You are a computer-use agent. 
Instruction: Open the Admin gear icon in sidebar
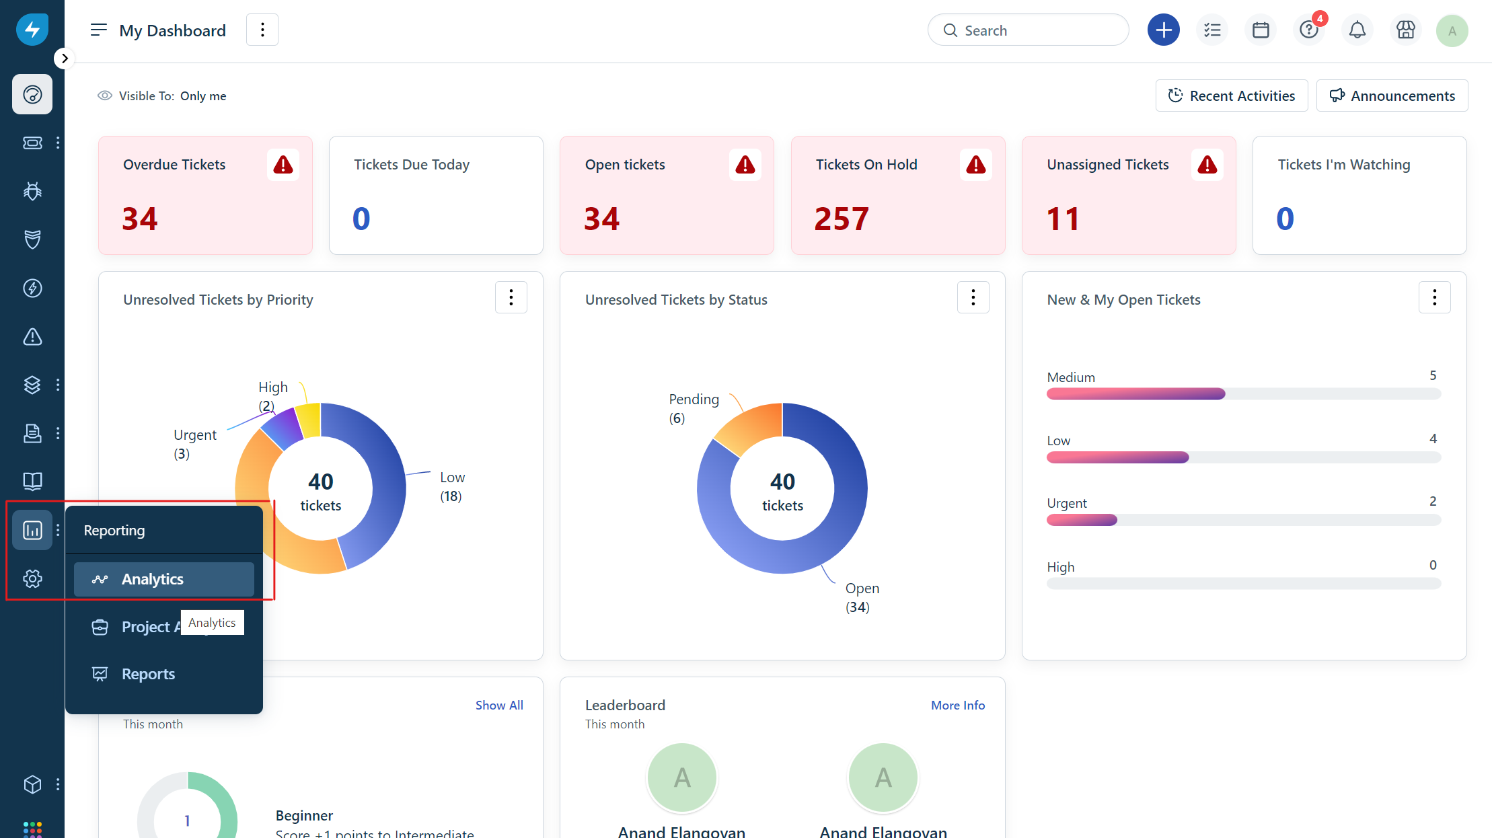pyautogui.click(x=32, y=578)
